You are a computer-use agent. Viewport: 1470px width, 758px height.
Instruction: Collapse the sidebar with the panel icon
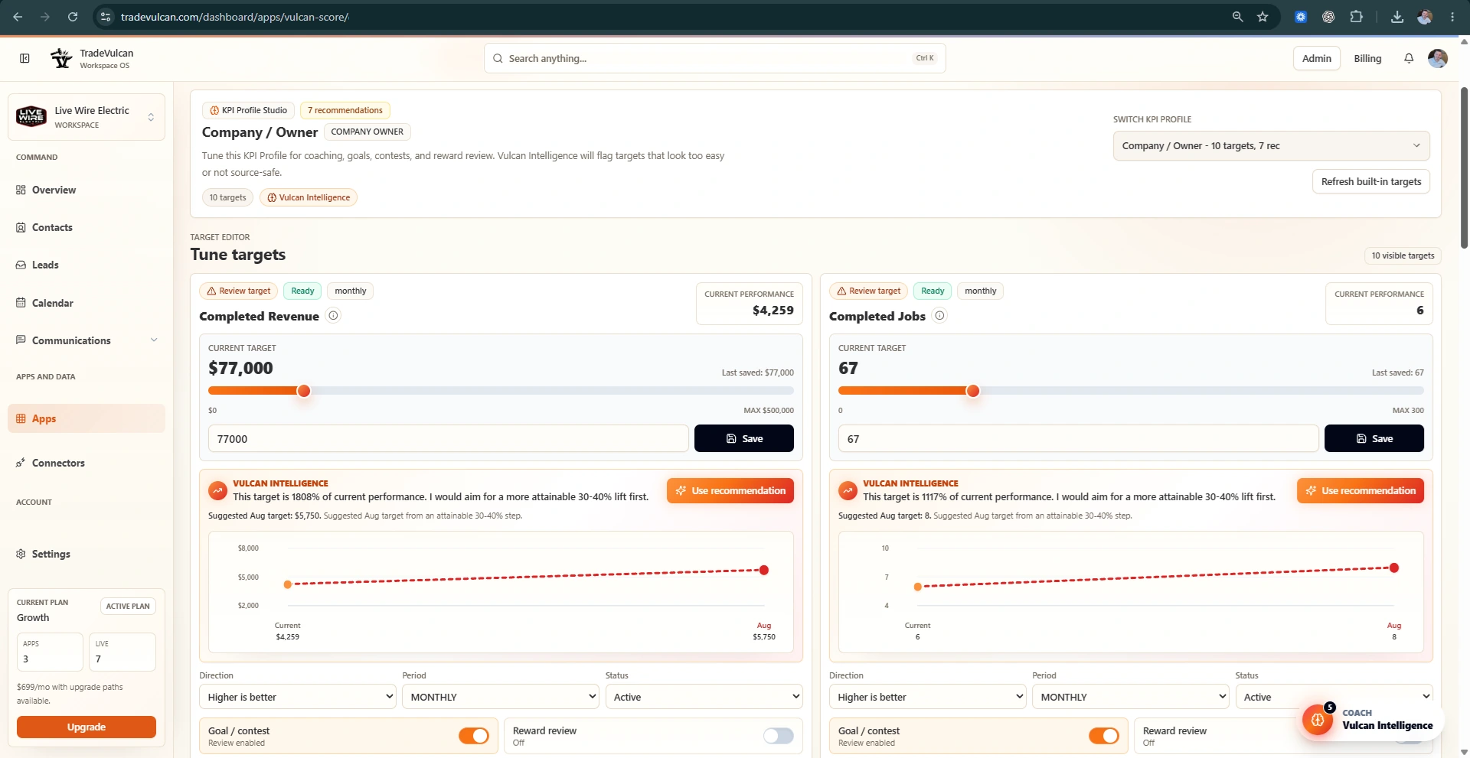(24, 58)
